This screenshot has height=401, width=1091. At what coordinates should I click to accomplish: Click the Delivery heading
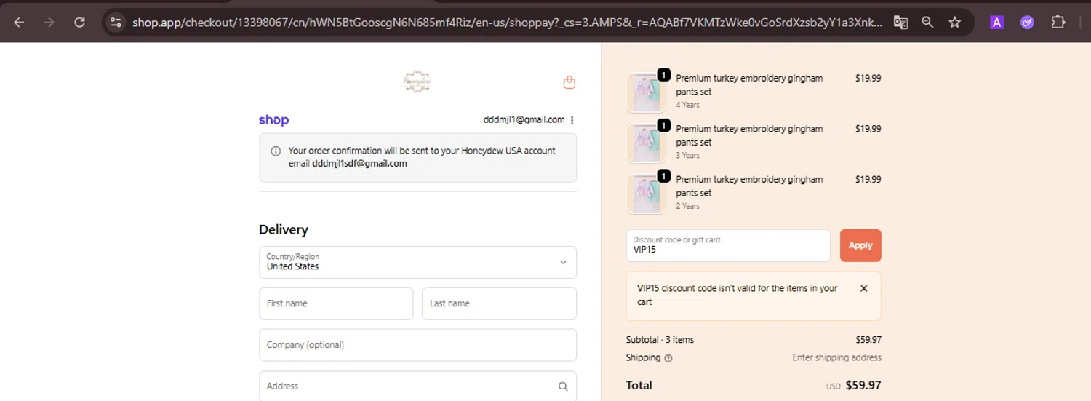tap(284, 229)
